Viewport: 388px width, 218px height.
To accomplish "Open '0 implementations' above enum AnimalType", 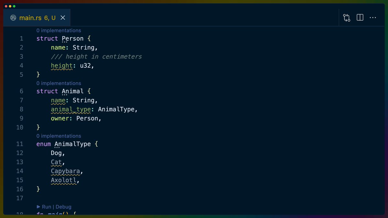I will [59, 136].
